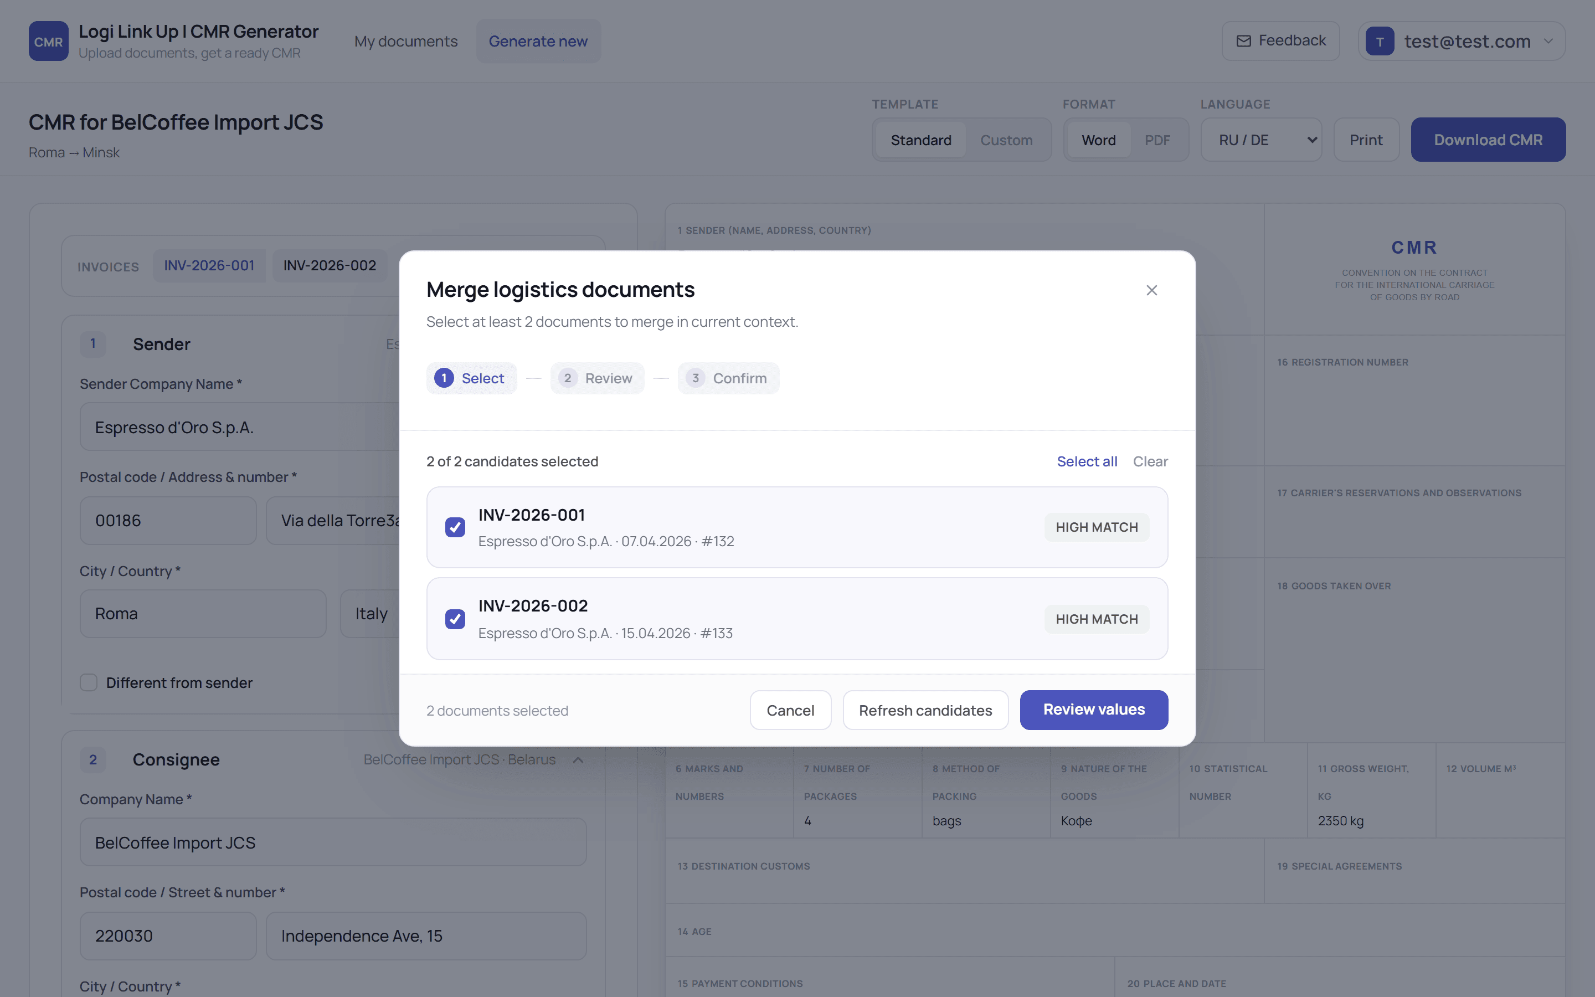This screenshot has height=997, width=1595.
Task: Click step 3 Confirm number badge
Action: (696, 378)
